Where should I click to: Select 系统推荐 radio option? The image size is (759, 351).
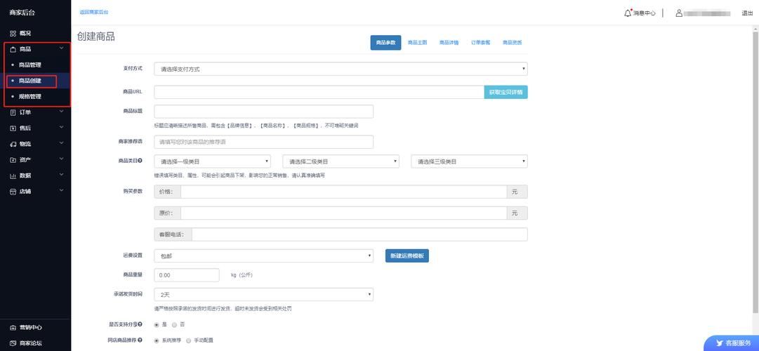[156, 340]
